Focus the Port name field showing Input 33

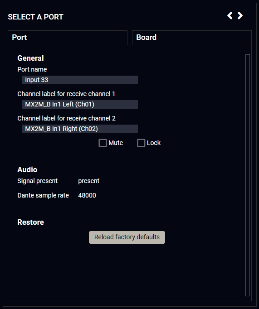point(80,80)
